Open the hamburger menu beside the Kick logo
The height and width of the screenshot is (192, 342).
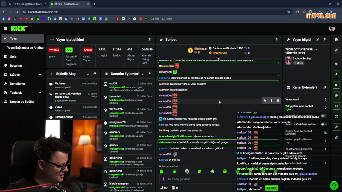click(6, 28)
